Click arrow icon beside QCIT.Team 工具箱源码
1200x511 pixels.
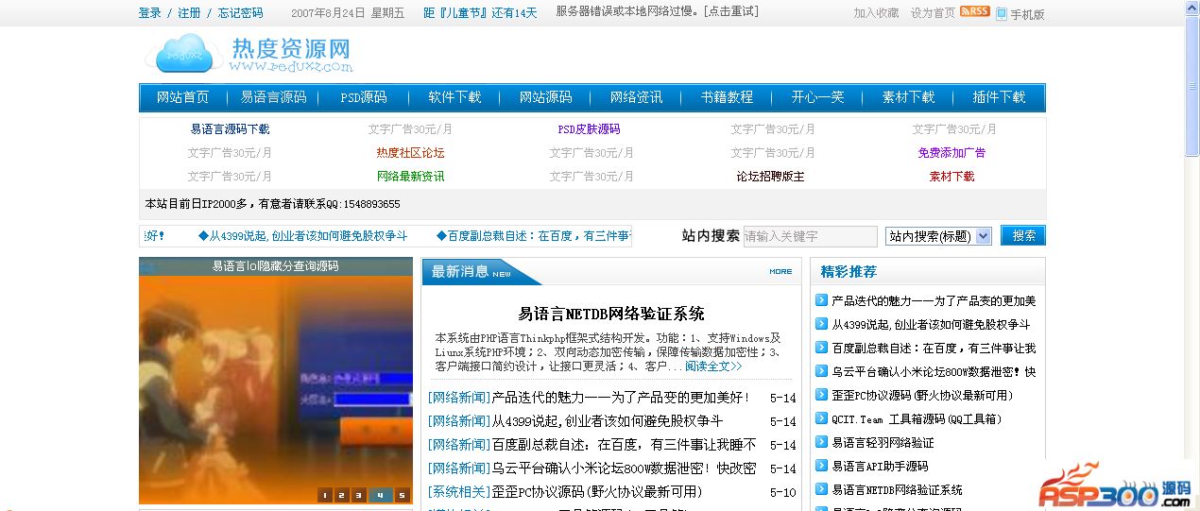(x=821, y=418)
